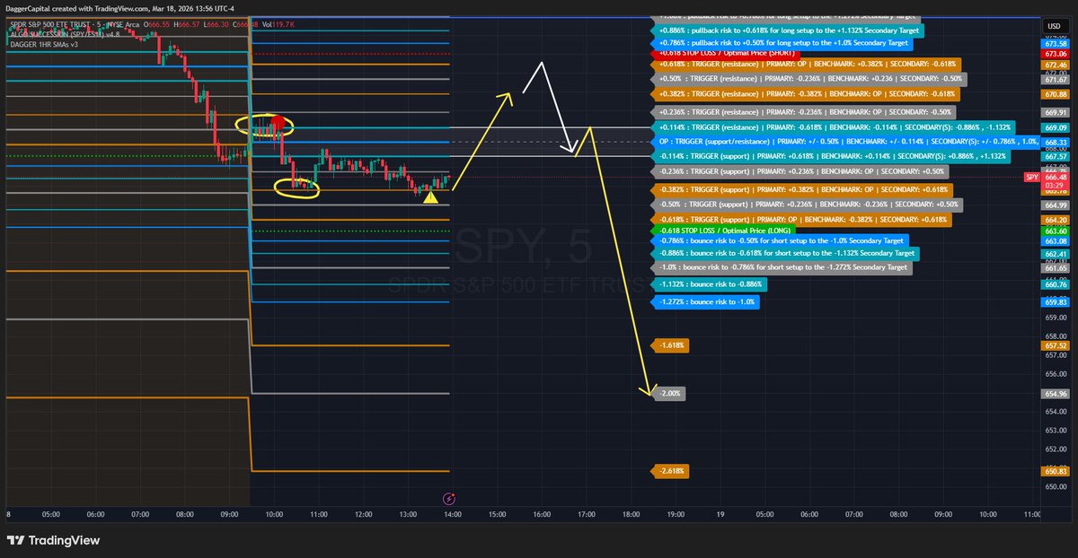
Task: Click the +0.382% TRIGGER (resistance) label
Action: (804, 93)
